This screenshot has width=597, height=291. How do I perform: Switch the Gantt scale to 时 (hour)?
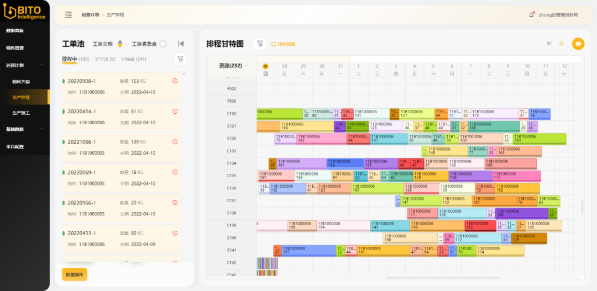549,44
